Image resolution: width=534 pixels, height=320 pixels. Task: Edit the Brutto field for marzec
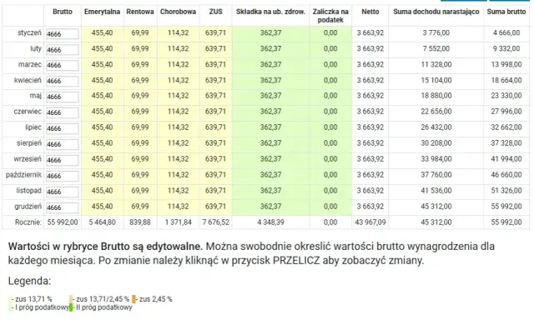coord(63,65)
